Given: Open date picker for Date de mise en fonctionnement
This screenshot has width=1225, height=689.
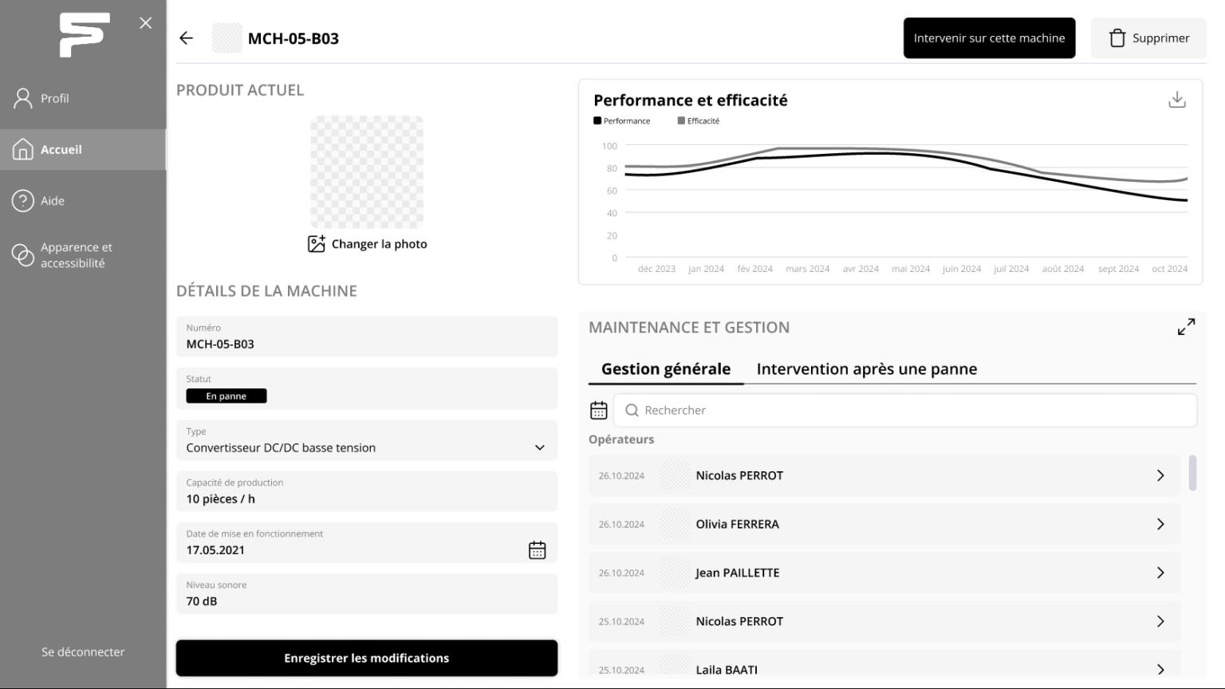Looking at the screenshot, I should 537,550.
